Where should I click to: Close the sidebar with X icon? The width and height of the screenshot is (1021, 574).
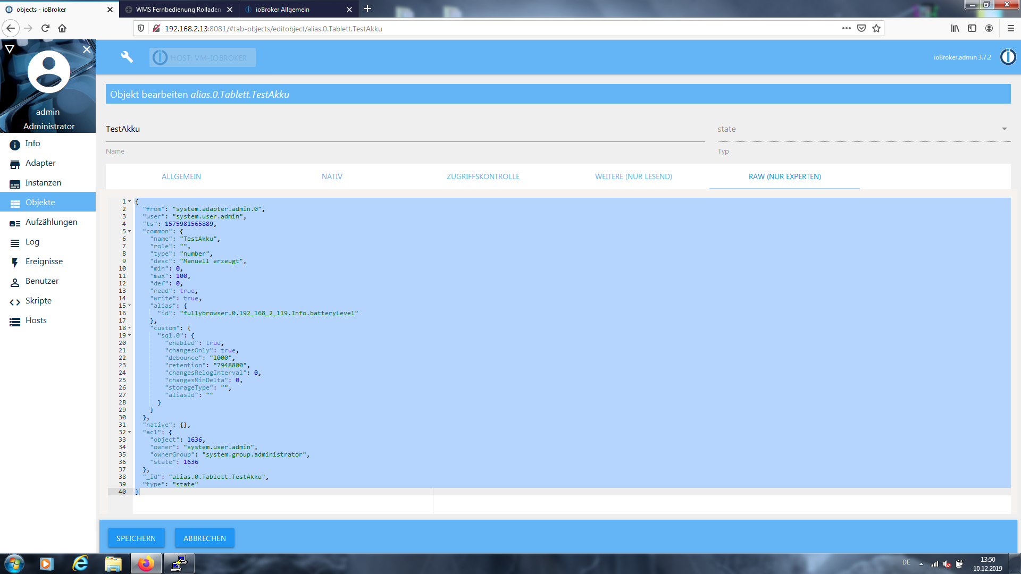point(87,49)
